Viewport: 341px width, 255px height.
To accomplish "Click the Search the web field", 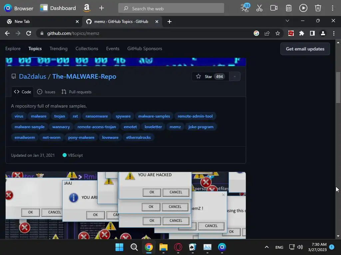I will (171, 8).
